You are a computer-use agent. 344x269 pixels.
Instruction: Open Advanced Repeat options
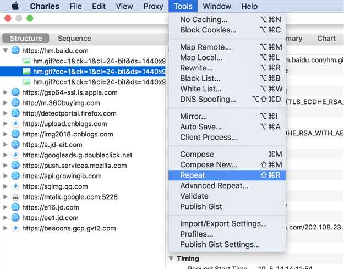coord(227,186)
